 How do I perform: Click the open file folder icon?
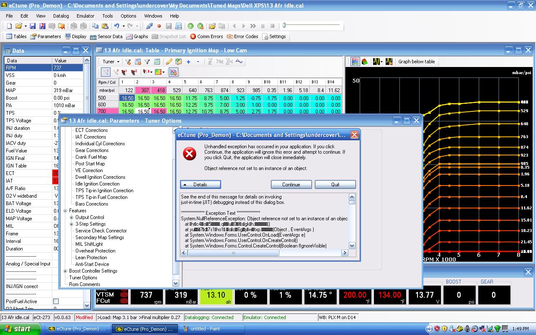tap(18, 26)
